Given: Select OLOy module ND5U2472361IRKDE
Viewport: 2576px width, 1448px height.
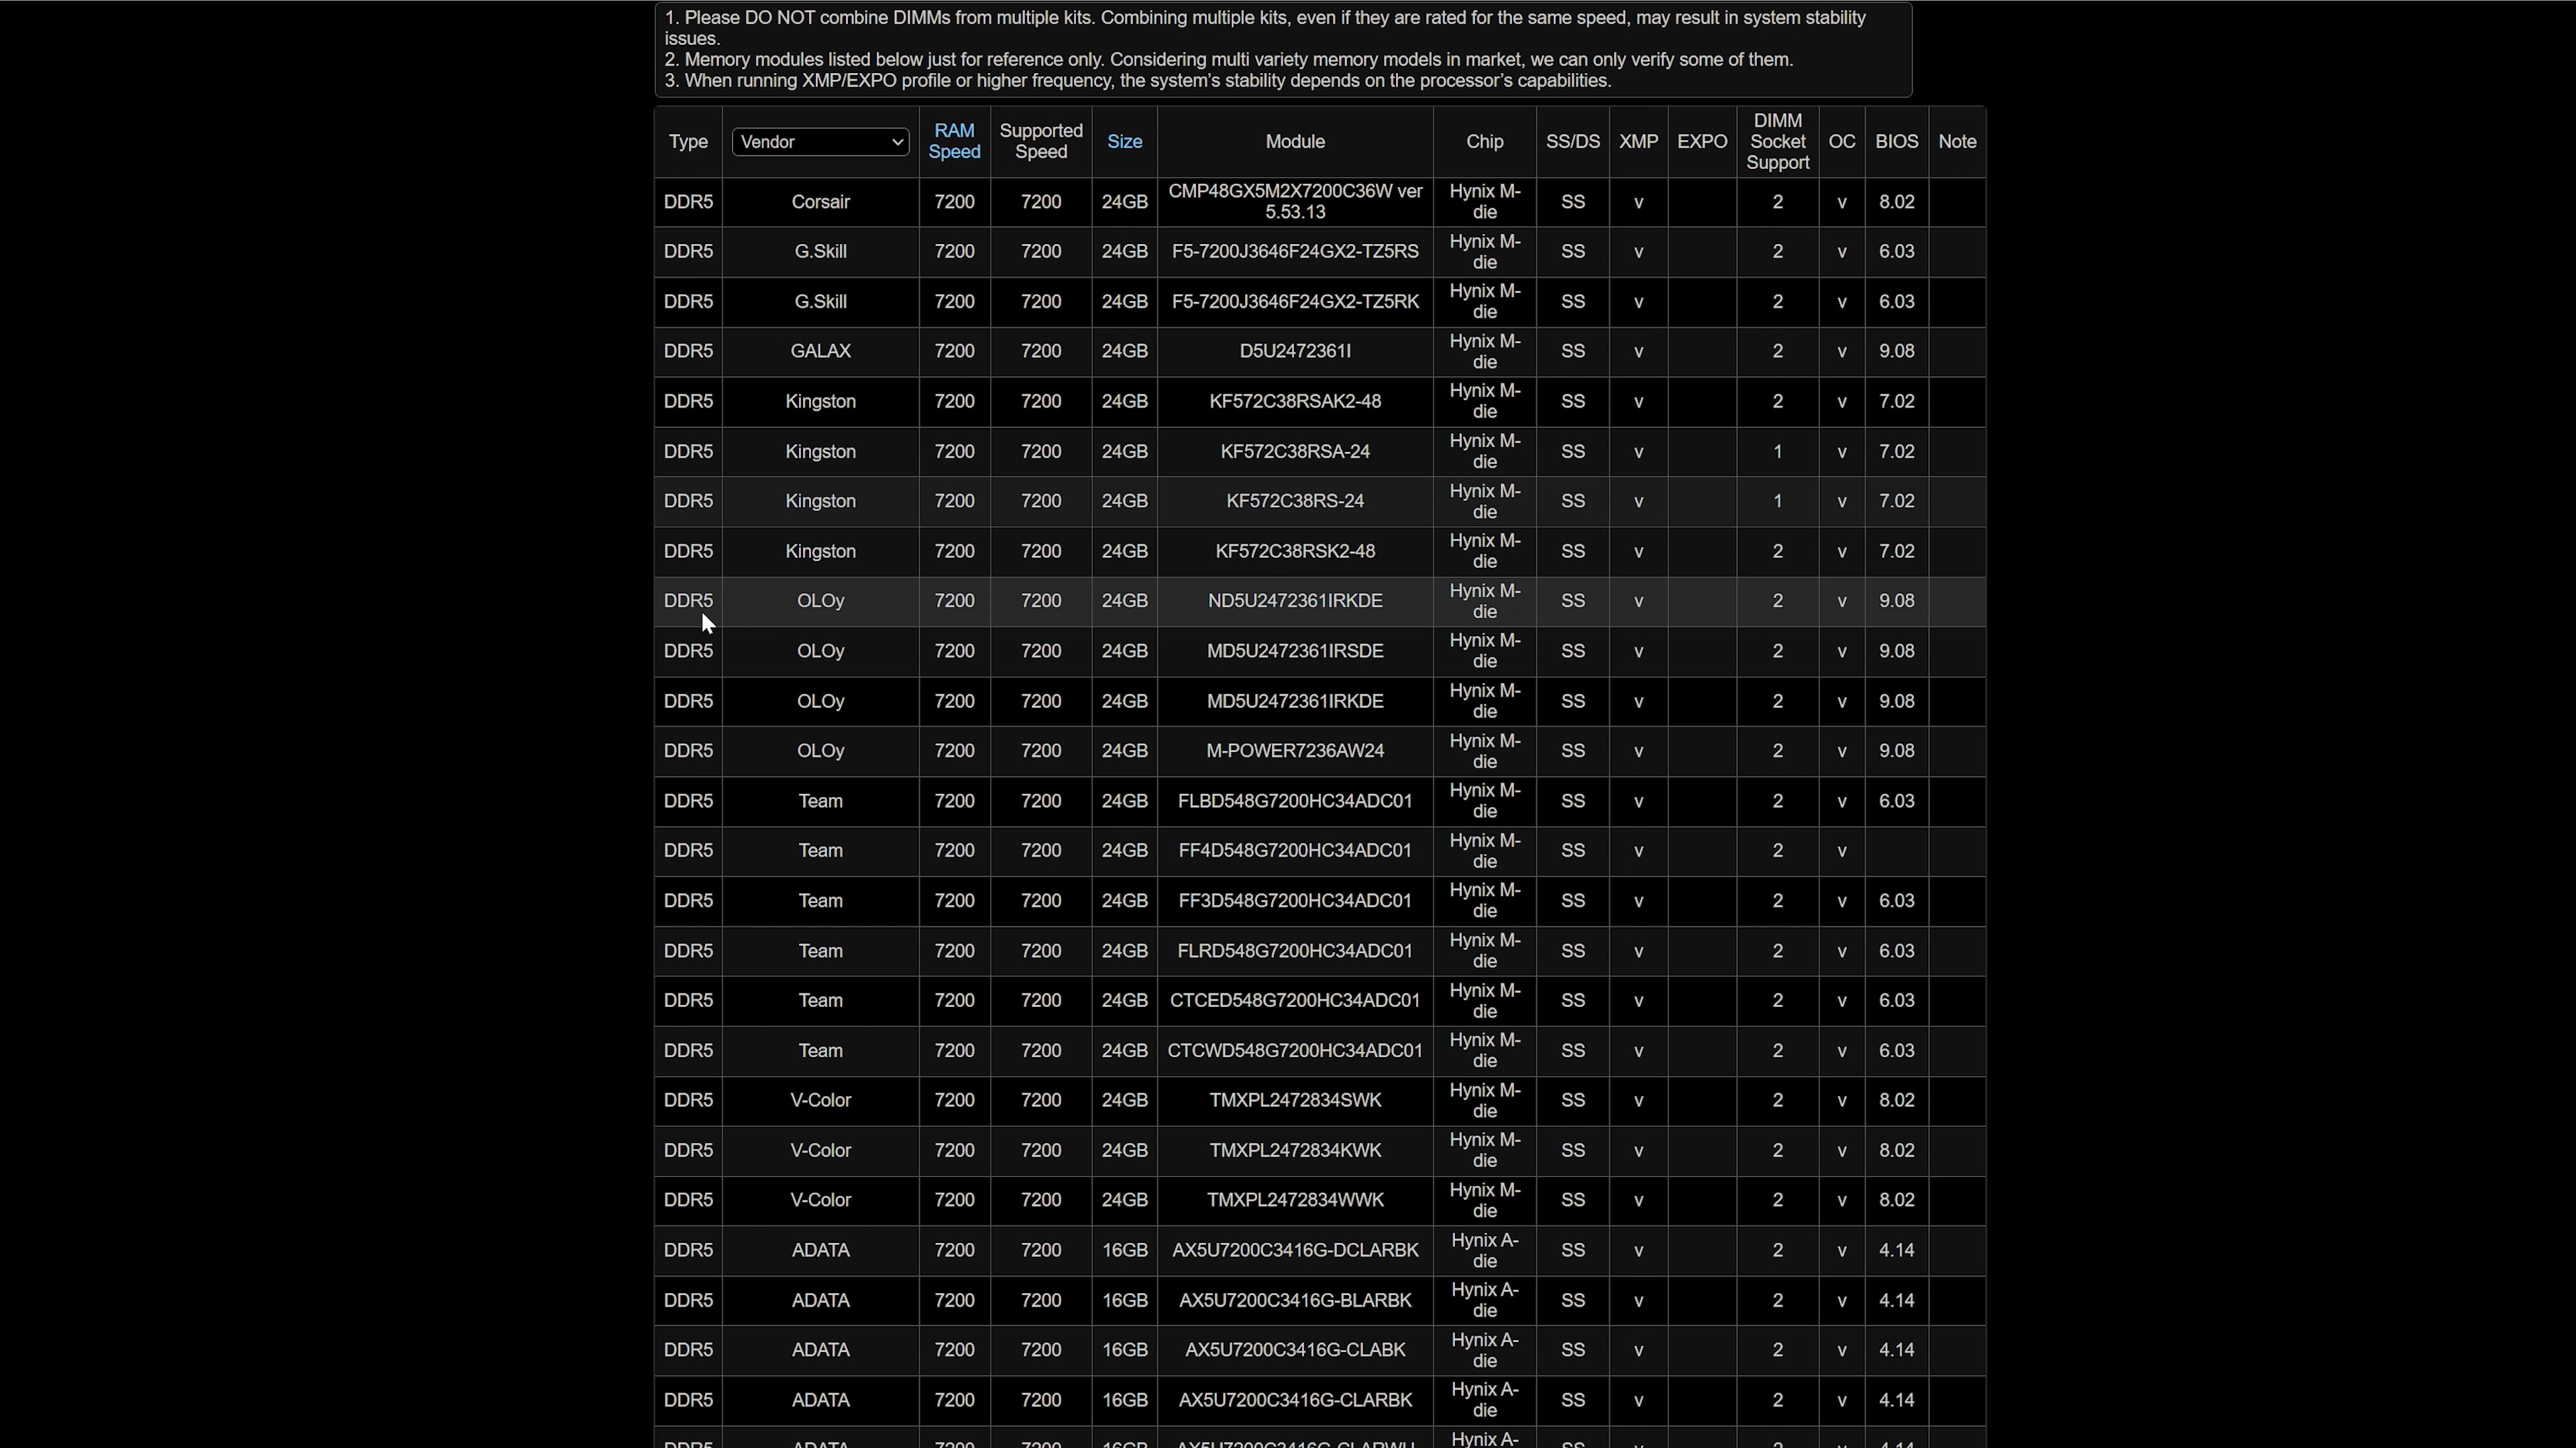Looking at the screenshot, I should pos(1295,601).
